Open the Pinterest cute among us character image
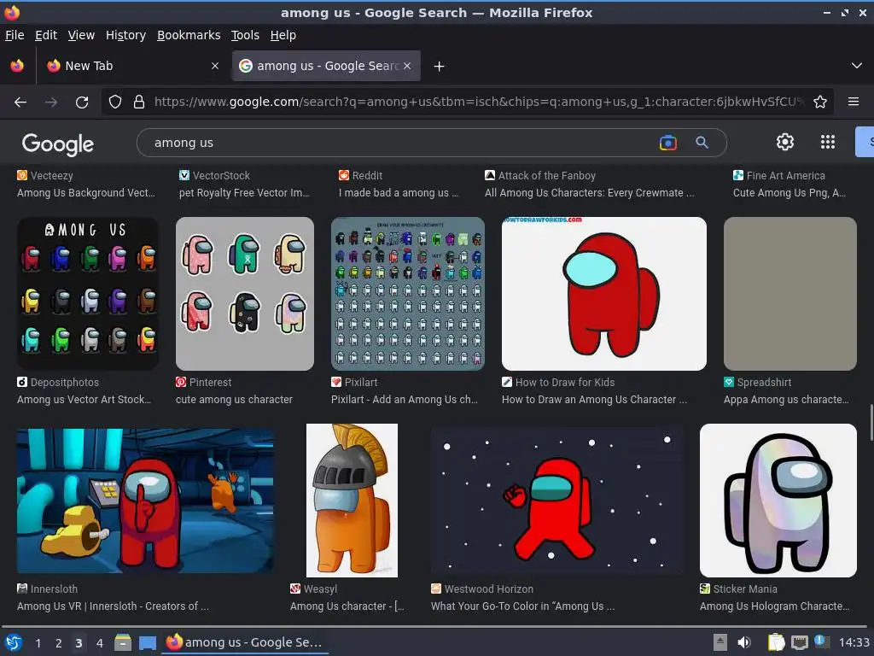 pos(245,294)
